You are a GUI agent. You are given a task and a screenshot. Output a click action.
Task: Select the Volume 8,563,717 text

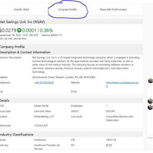pos(52,35)
